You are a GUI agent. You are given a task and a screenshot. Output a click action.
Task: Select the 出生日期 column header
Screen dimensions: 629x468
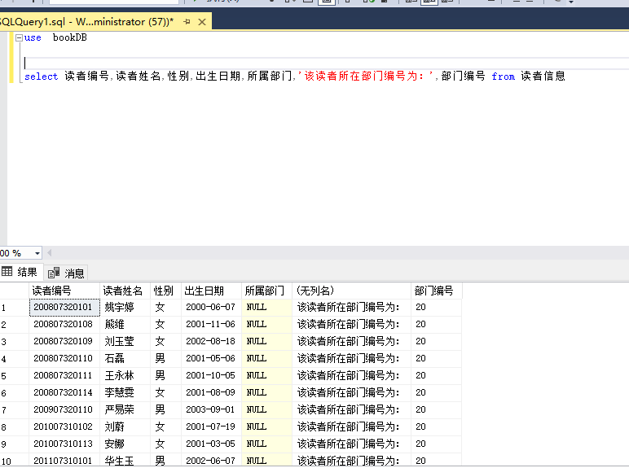211,291
